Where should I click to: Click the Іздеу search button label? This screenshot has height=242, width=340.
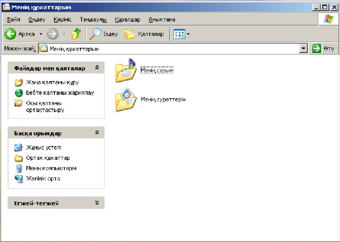click(111, 34)
